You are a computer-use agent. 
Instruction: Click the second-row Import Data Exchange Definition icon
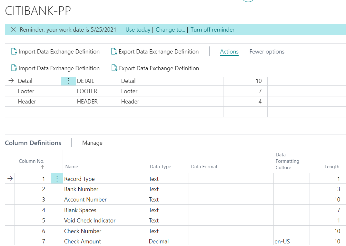[14, 68]
